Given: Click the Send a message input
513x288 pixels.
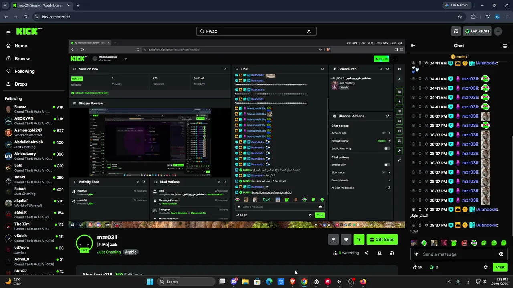Looking at the screenshot, I should (459, 254).
